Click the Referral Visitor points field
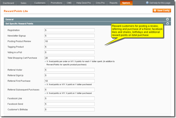The width and height of the screenshot is (176, 118). click(x=69, y=70)
